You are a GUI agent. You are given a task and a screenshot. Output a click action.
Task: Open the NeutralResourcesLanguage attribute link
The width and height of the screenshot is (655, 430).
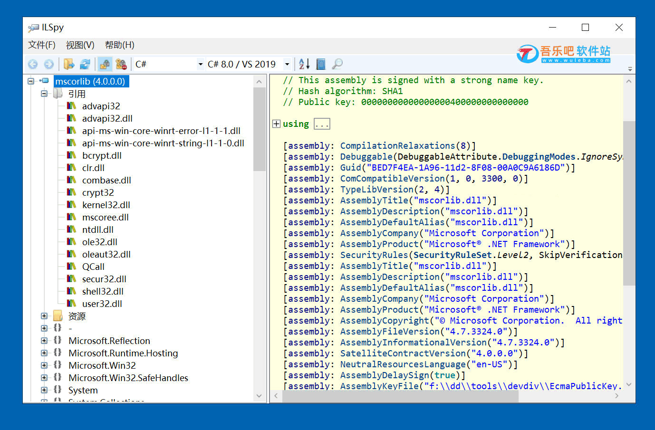pyautogui.click(x=403, y=364)
